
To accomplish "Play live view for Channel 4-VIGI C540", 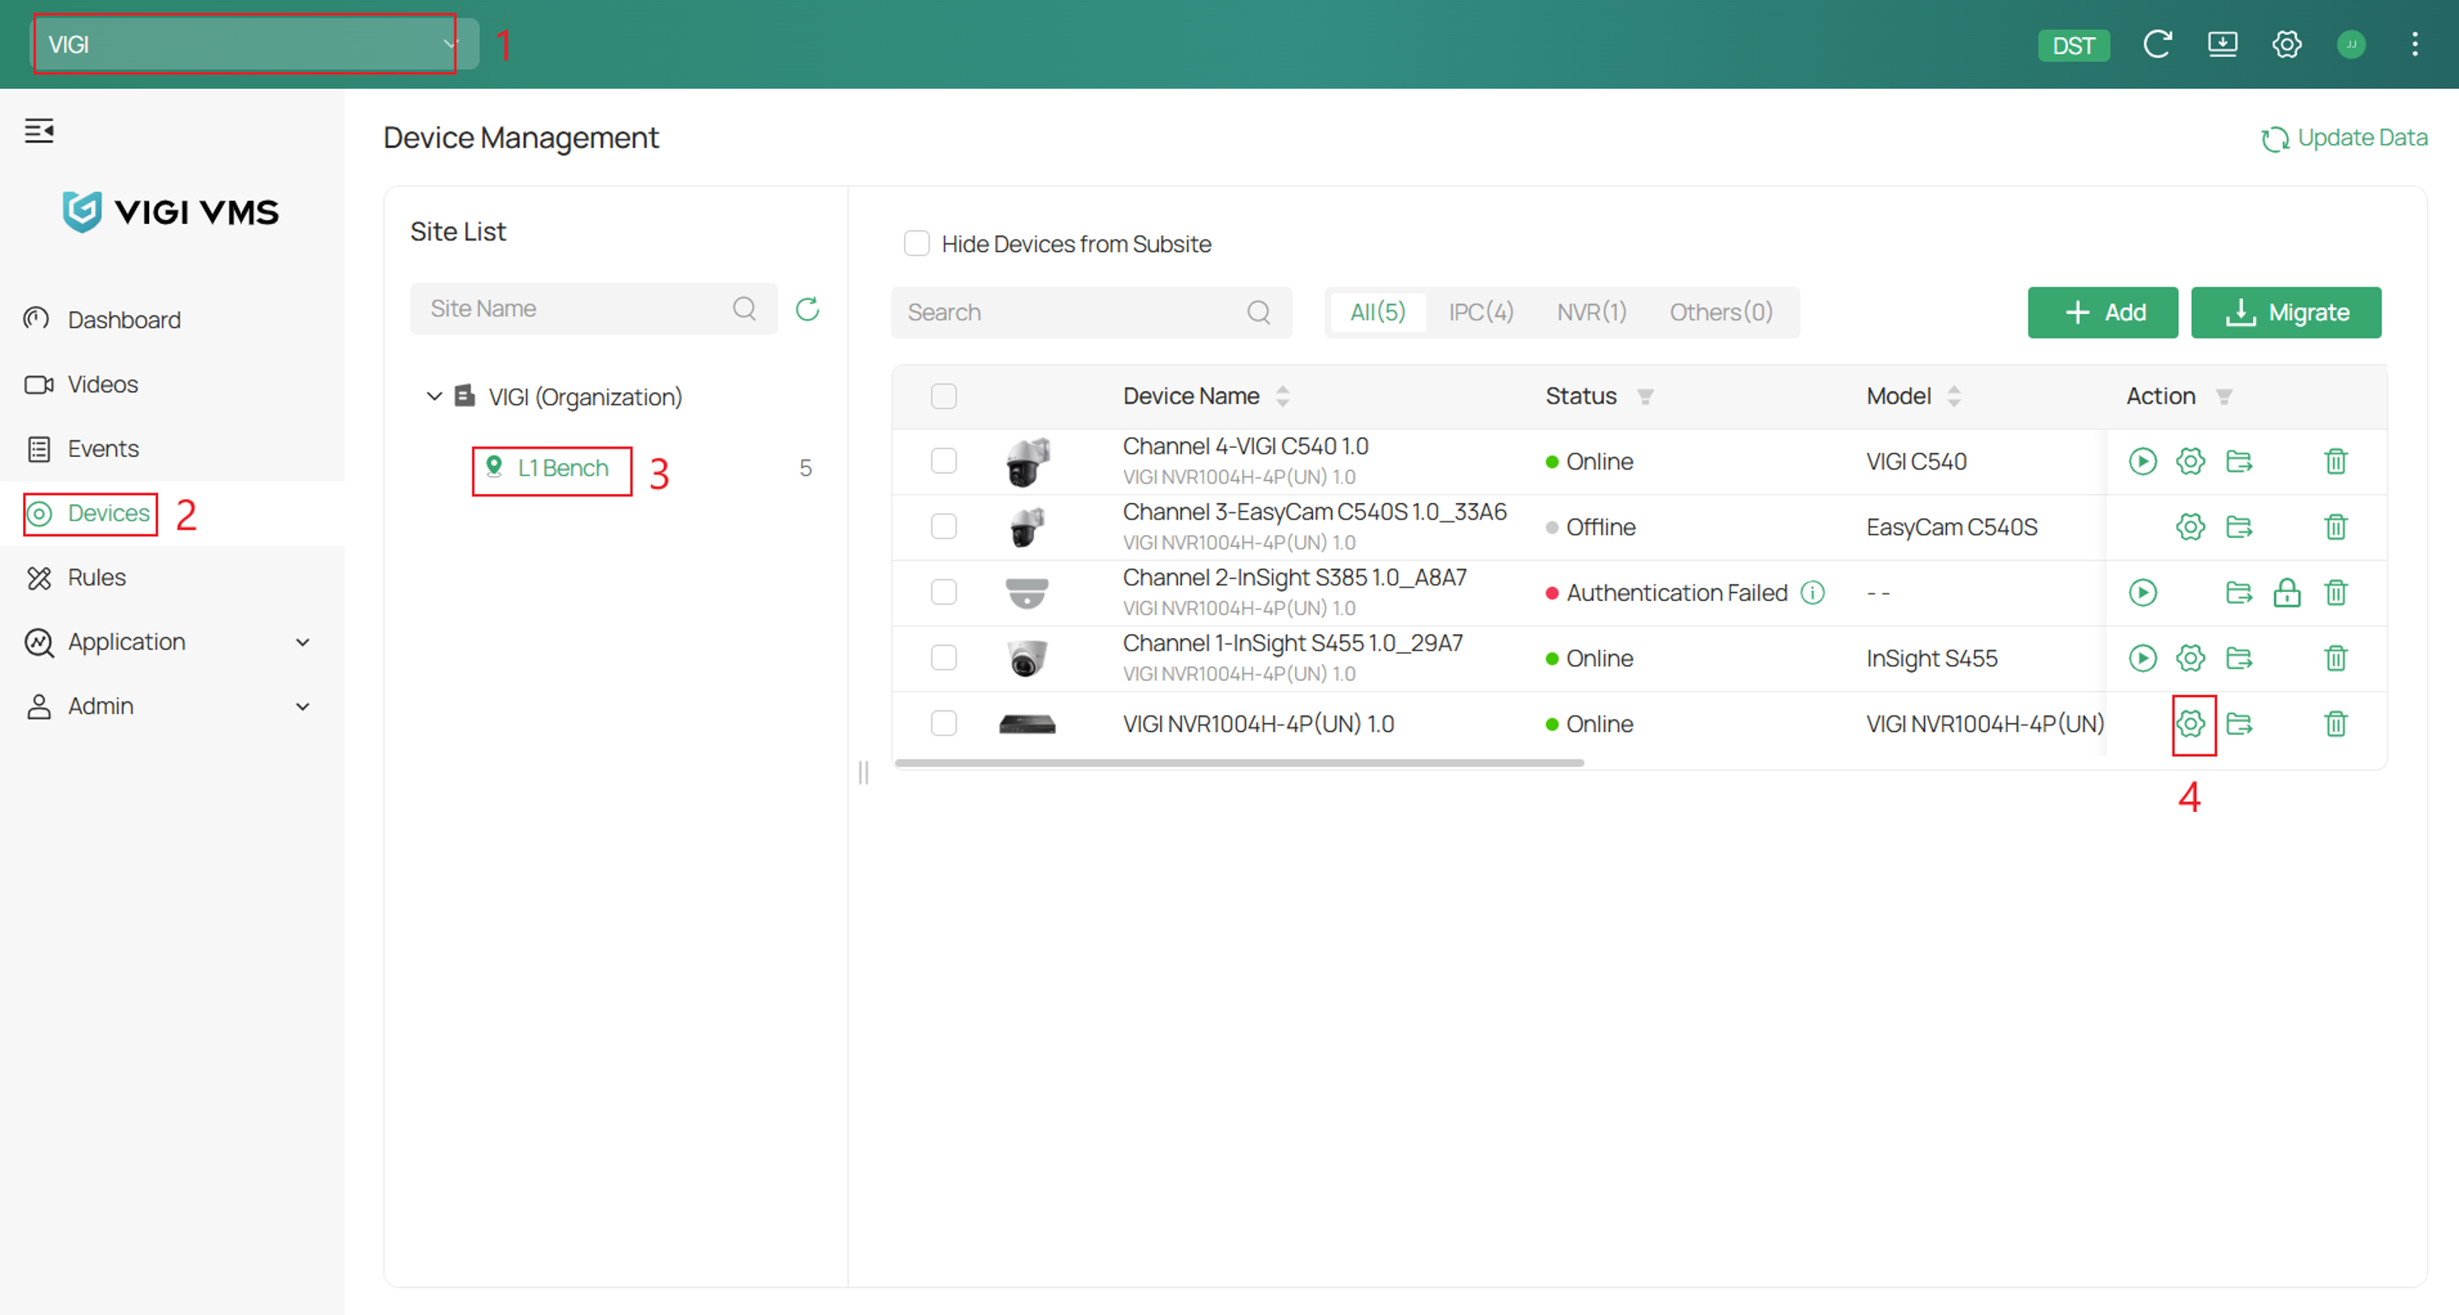I will point(2142,461).
